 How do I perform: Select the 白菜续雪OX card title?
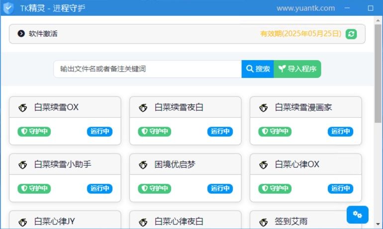56,107
